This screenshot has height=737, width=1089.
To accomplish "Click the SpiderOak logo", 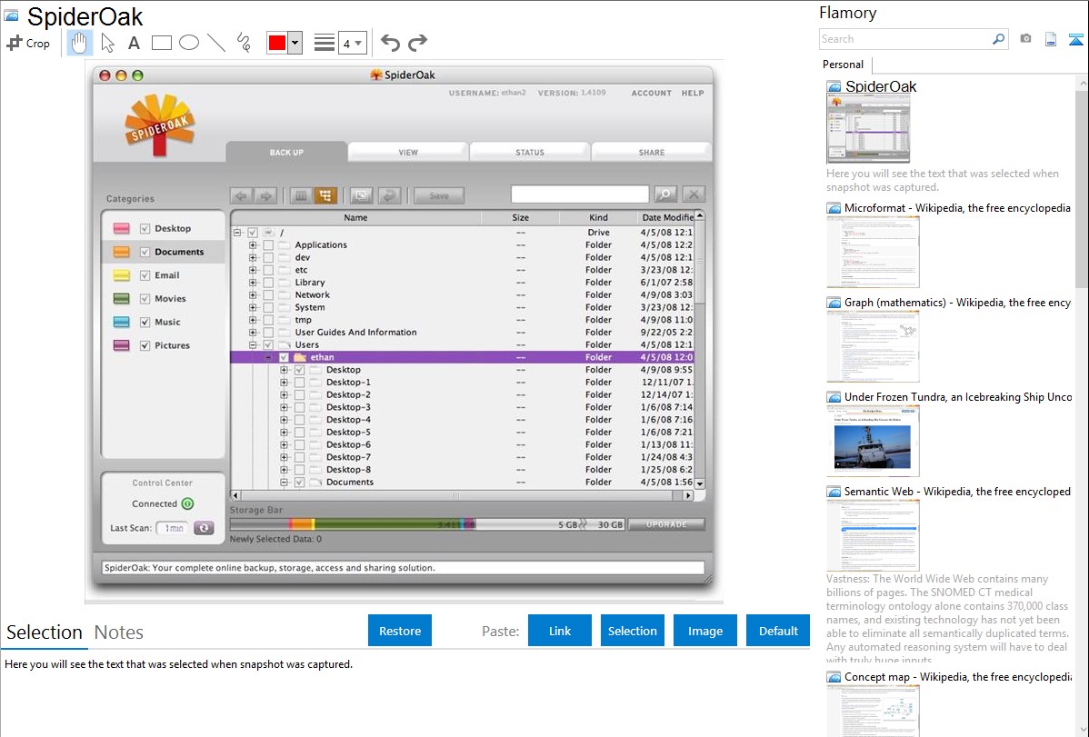I will click(160, 125).
